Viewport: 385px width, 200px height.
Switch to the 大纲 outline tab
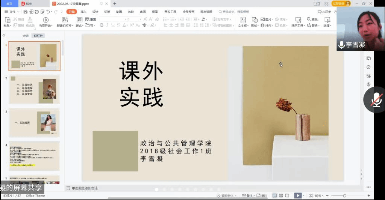pyautogui.click(x=25, y=36)
